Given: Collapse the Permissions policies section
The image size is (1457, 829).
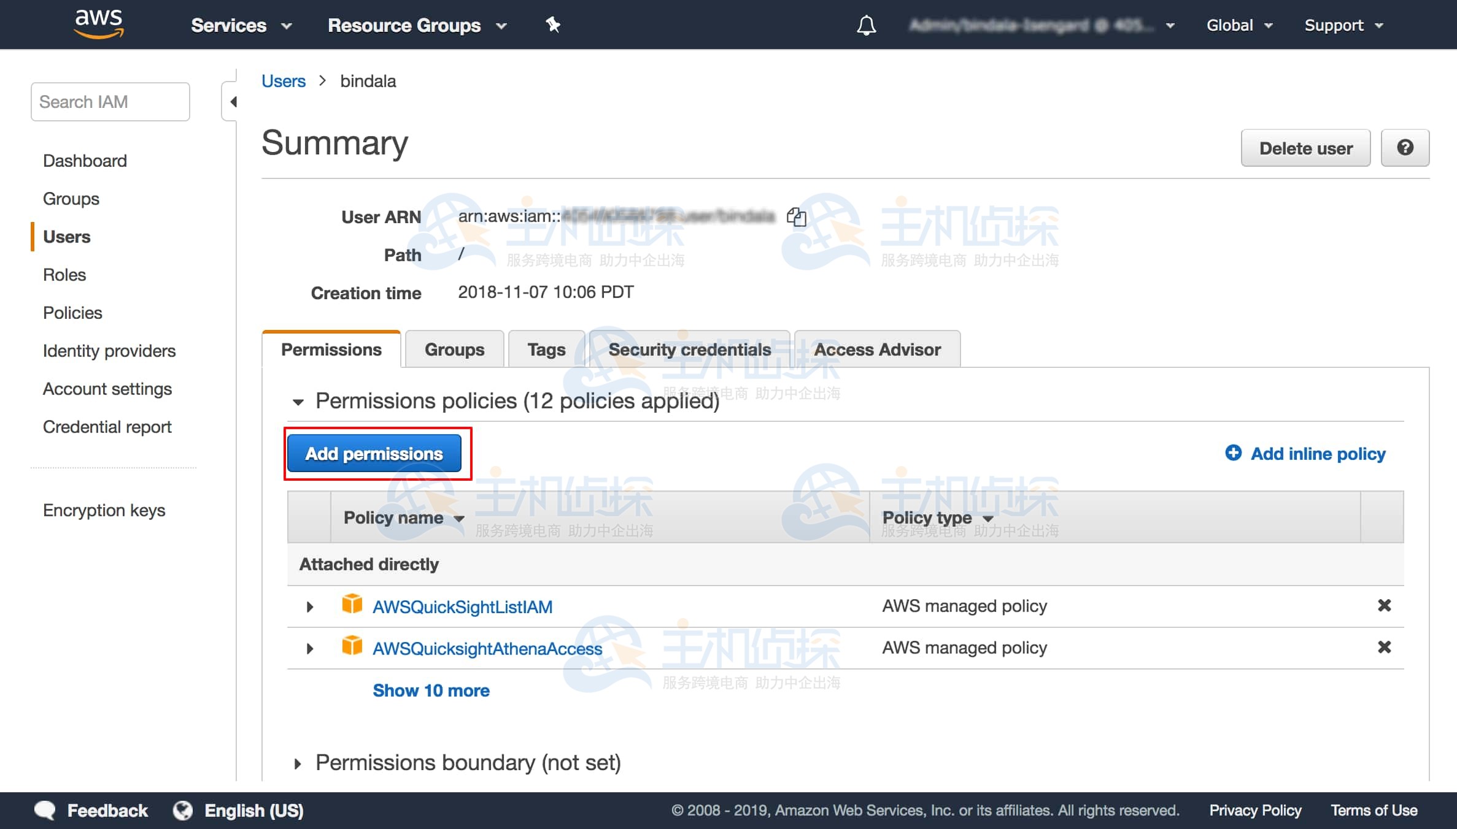Looking at the screenshot, I should (x=298, y=402).
